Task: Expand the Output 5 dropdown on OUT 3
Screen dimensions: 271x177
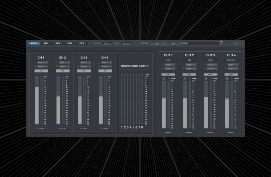Action: 212,65
